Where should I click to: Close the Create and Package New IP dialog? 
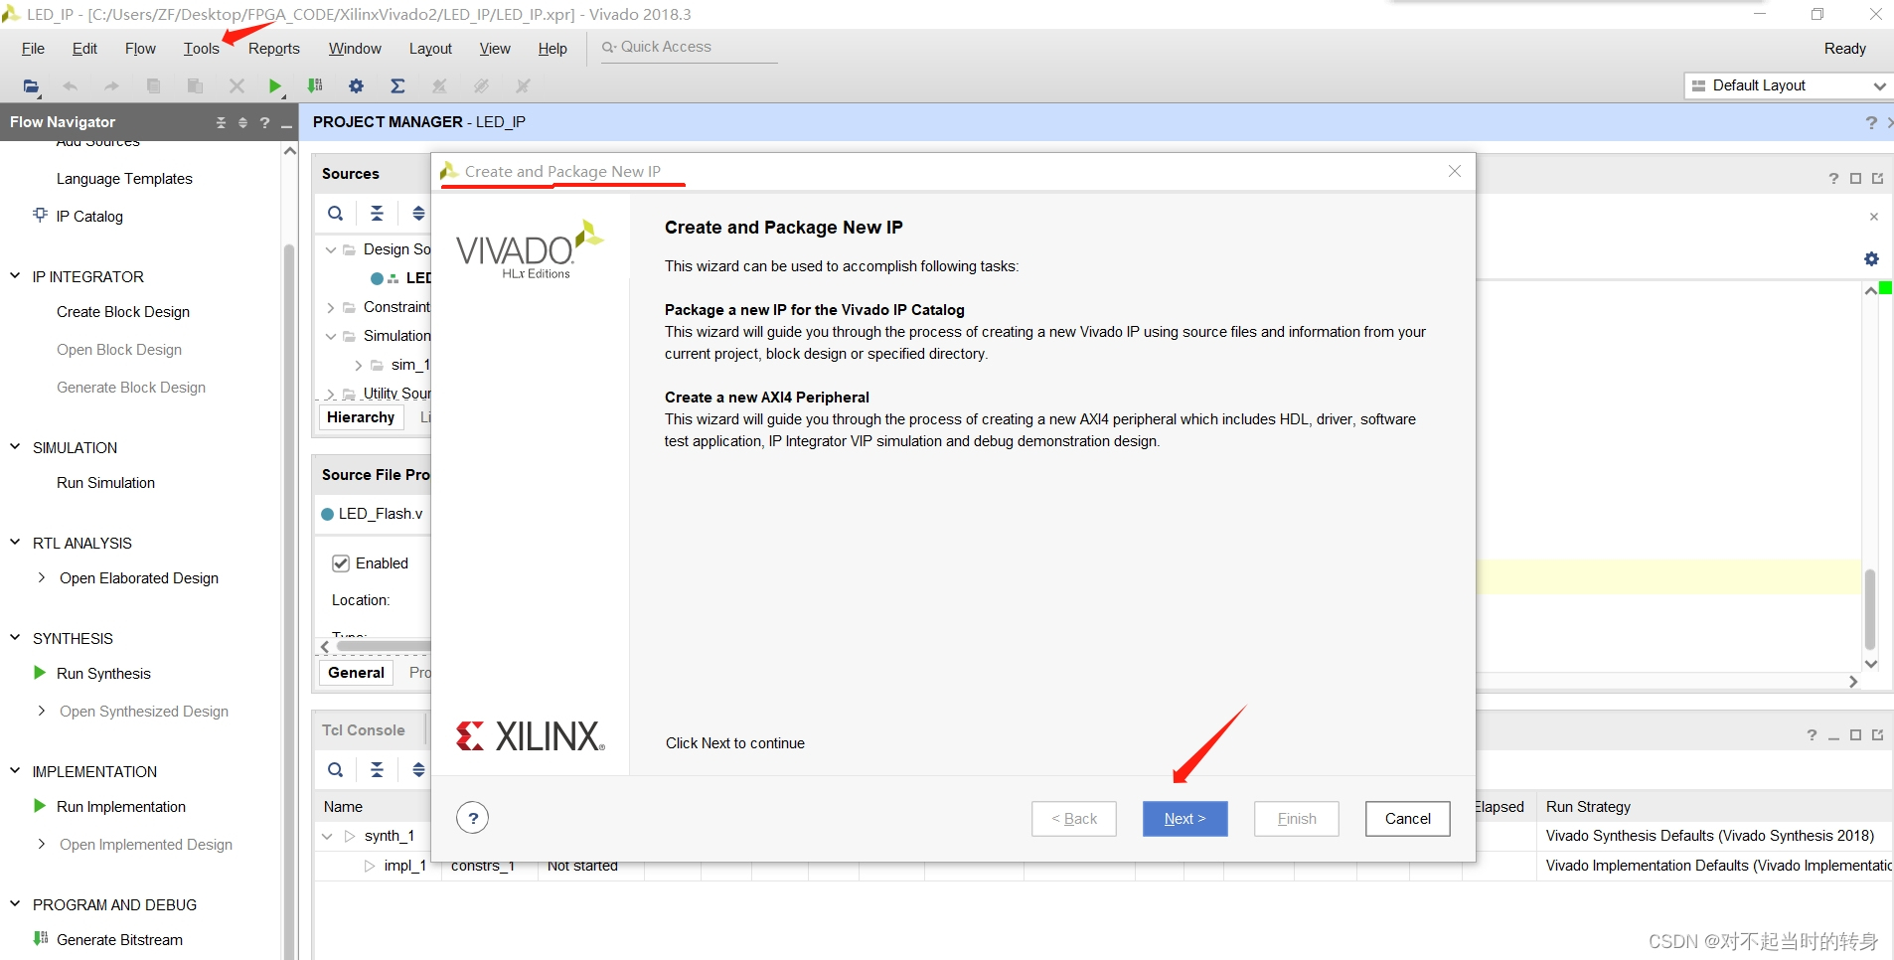click(x=1455, y=171)
